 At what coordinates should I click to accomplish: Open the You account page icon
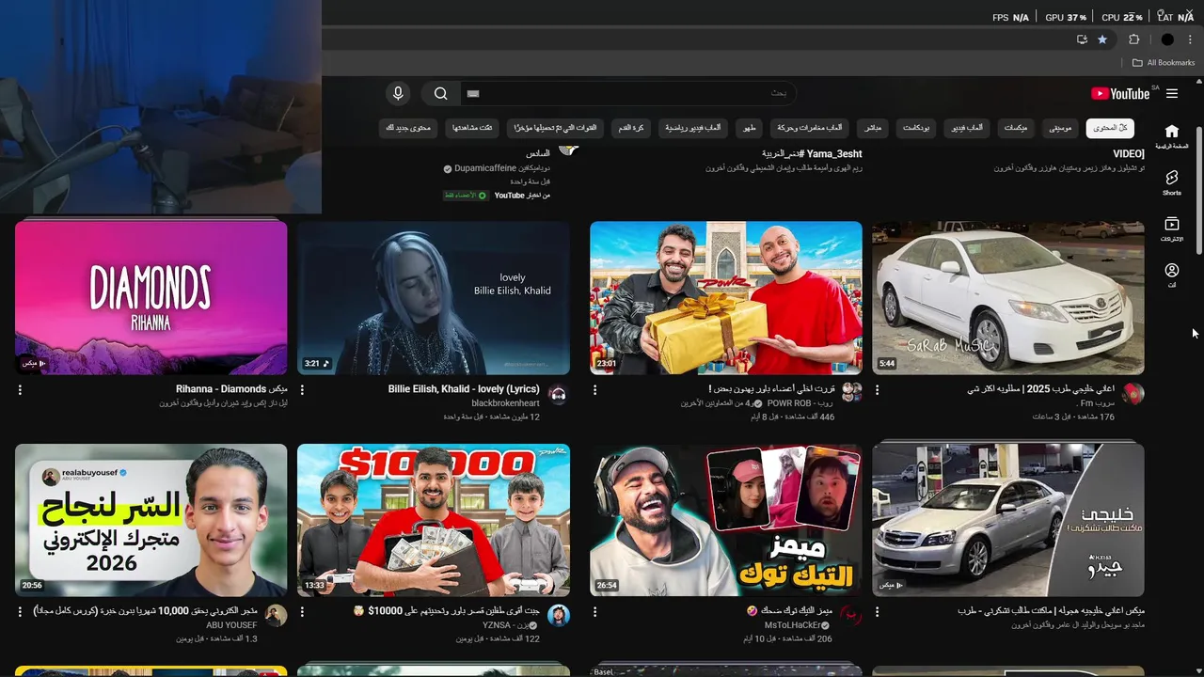(1171, 276)
